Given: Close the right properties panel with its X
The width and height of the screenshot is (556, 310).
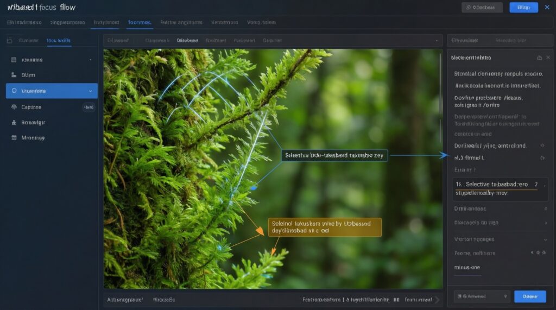Looking at the screenshot, I should (x=548, y=58).
